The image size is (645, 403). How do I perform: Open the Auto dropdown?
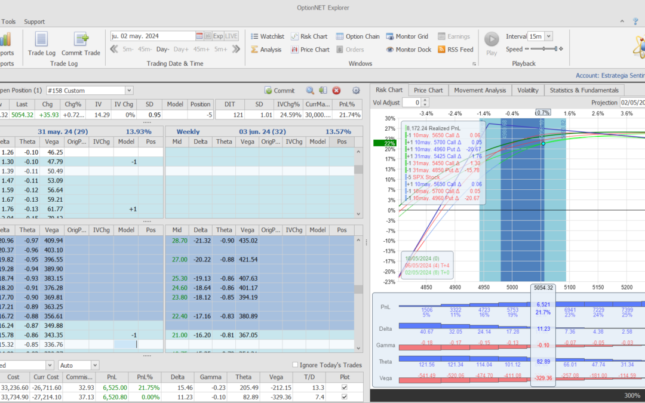95,365
